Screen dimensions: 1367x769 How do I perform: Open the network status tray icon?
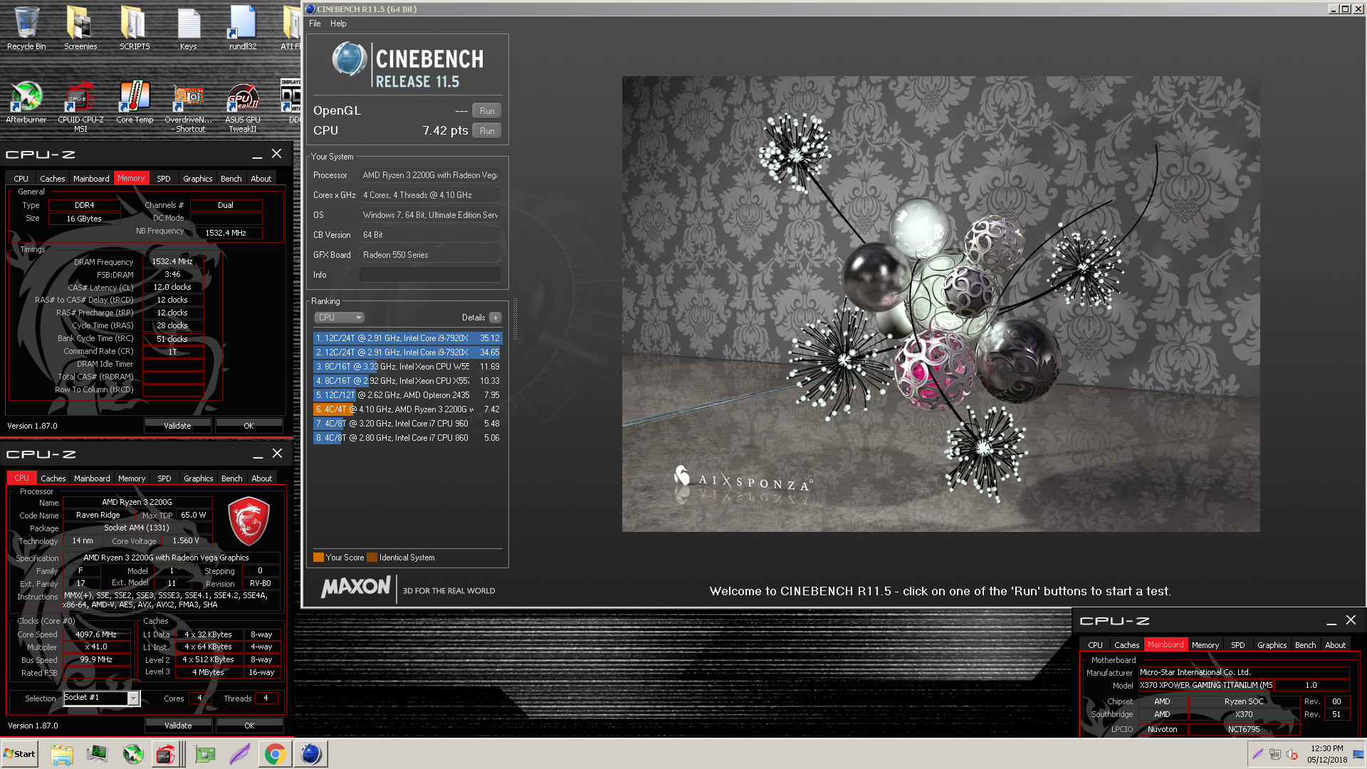coord(1275,754)
